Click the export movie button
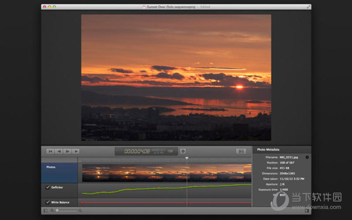 (x=241, y=151)
